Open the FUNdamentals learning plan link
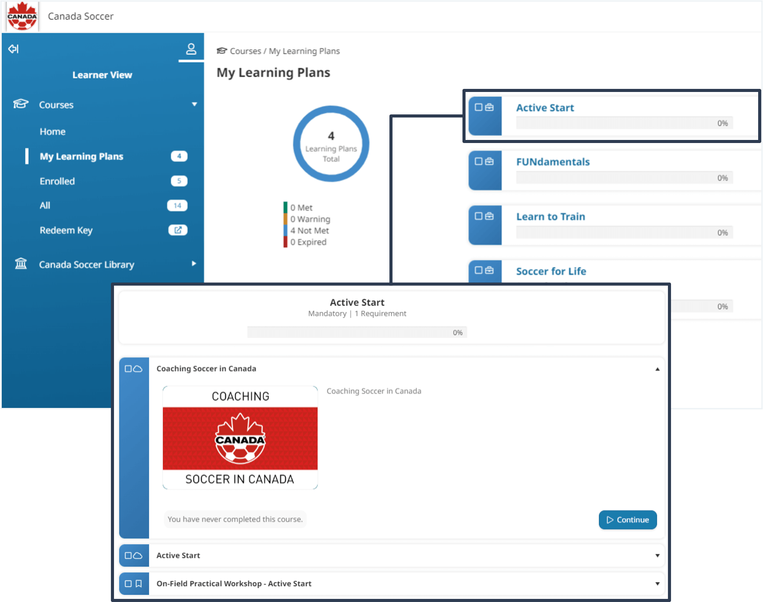This screenshot has height=602, width=763. (x=553, y=162)
